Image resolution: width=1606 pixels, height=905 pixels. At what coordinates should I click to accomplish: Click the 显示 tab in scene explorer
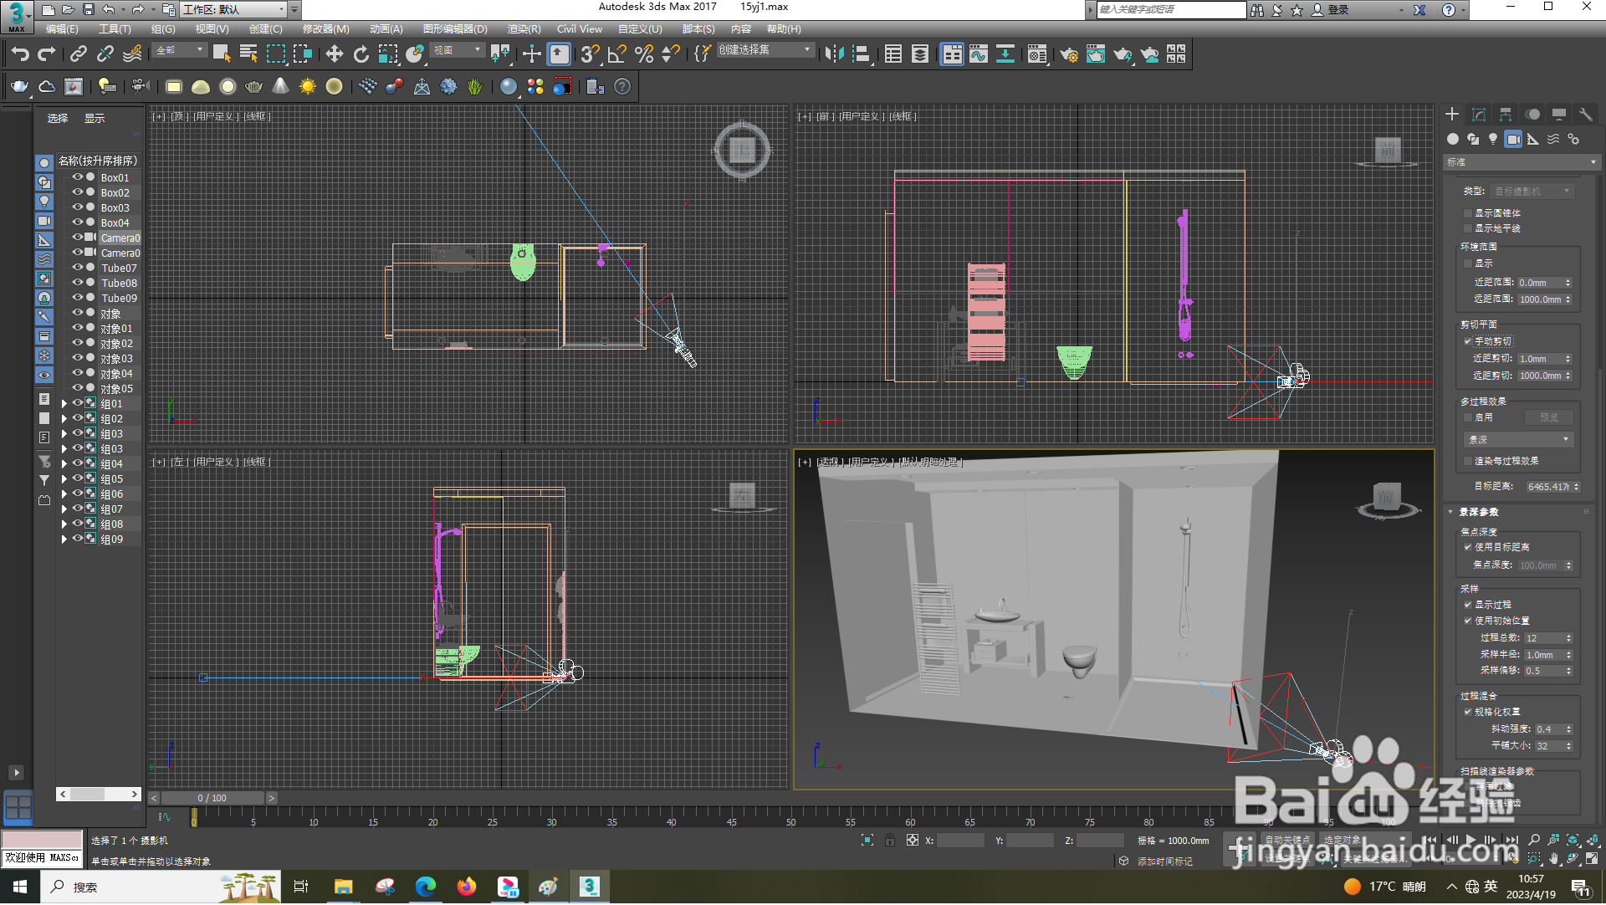(x=95, y=119)
